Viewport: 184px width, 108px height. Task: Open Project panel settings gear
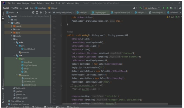45,12
